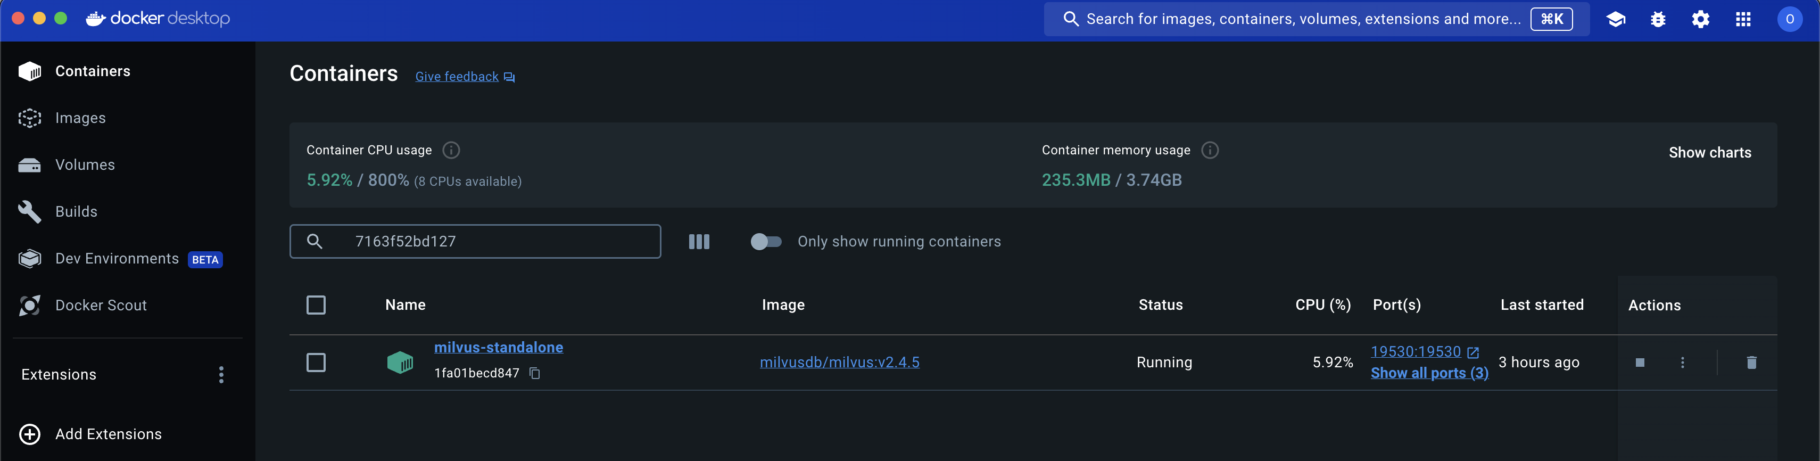This screenshot has width=1820, height=461.
Task: Click the Running status cell
Action: (x=1164, y=362)
